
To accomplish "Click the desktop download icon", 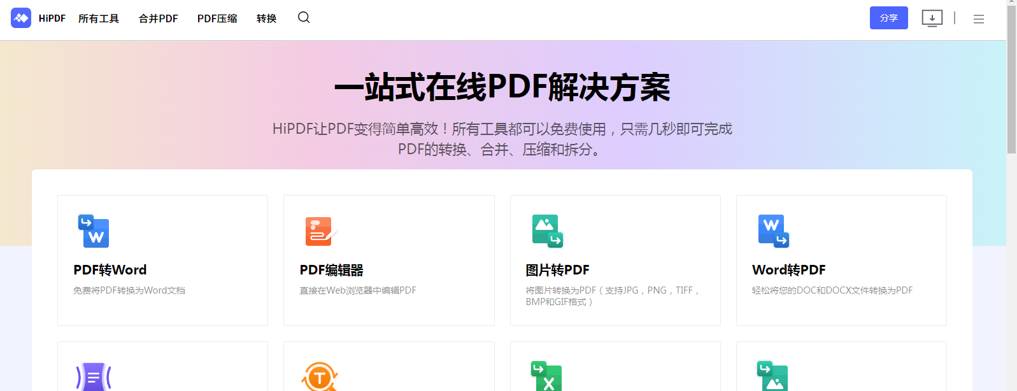I will point(932,18).
